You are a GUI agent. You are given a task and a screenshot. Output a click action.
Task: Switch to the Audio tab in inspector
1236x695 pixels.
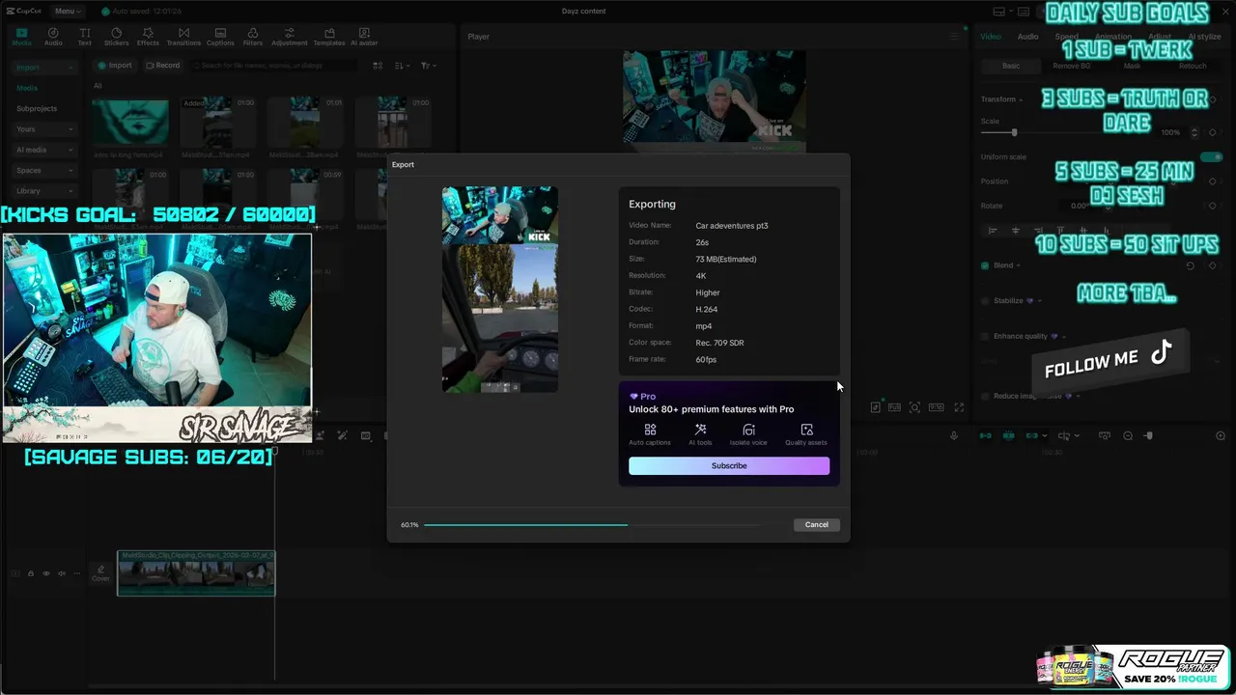(x=1027, y=37)
